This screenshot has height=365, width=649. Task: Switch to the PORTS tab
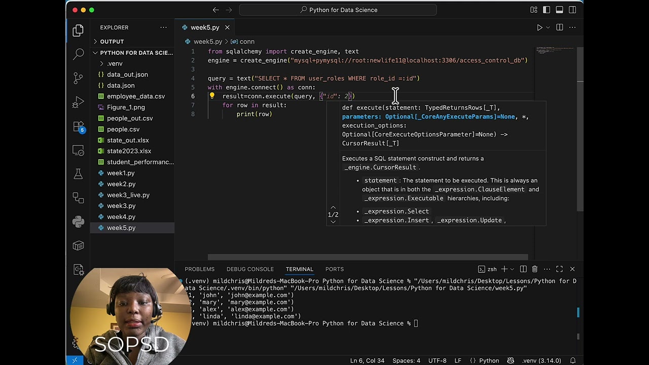(334, 269)
